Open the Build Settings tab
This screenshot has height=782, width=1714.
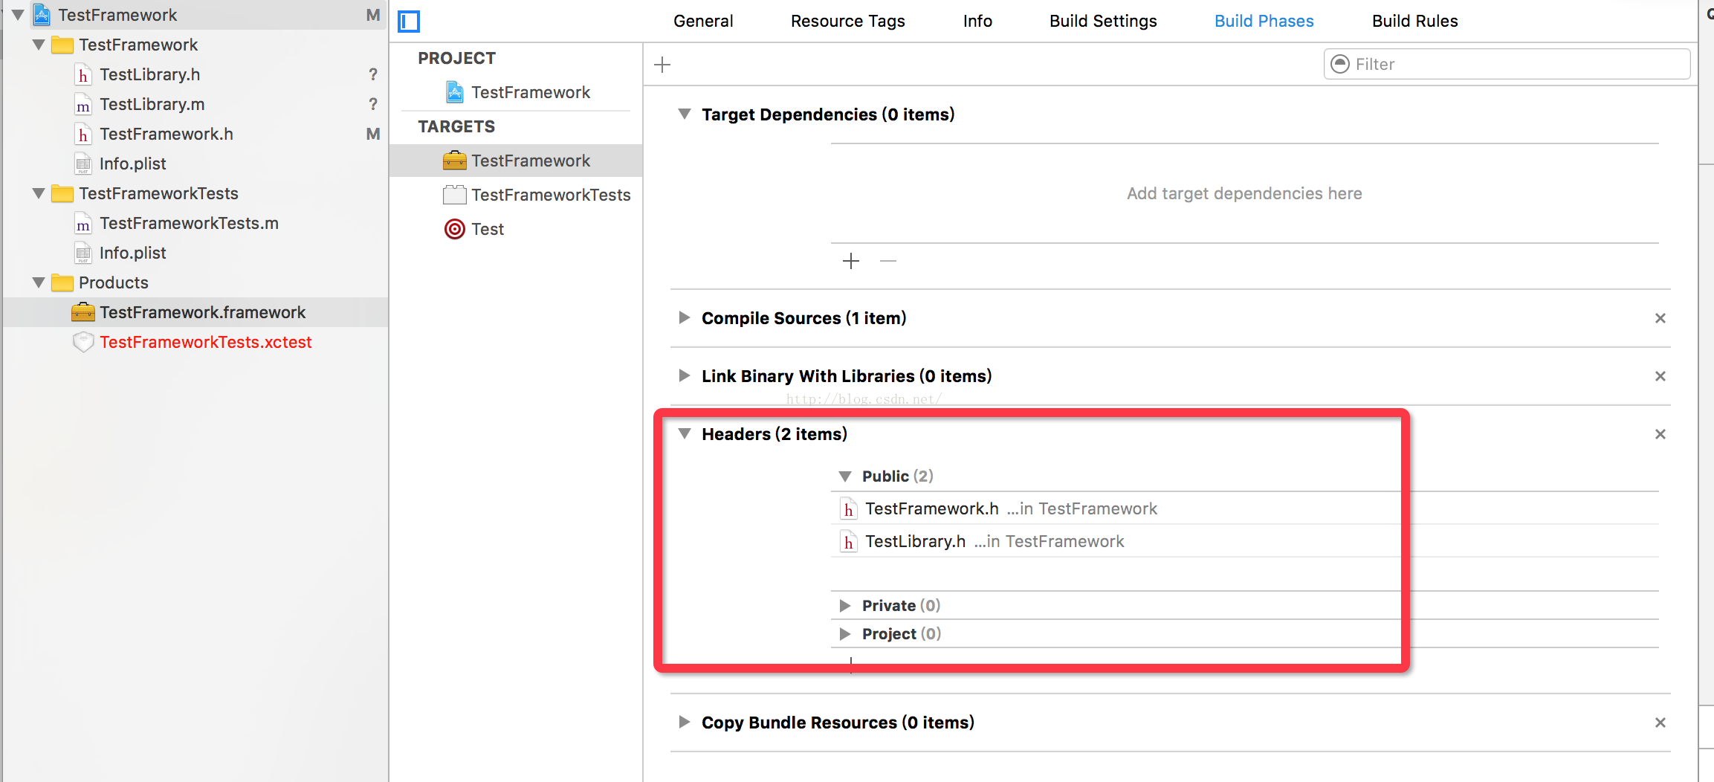pos(1103,21)
